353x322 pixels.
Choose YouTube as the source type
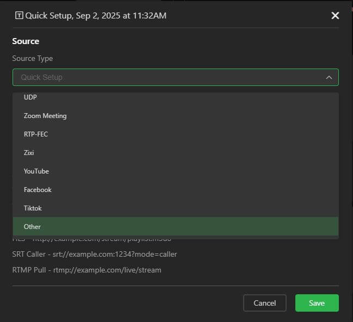[36, 171]
